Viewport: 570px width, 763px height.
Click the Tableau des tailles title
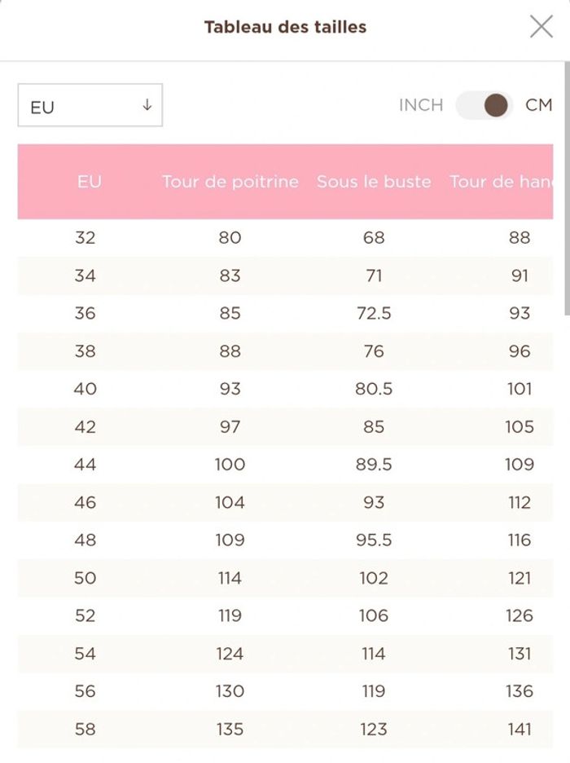[285, 27]
